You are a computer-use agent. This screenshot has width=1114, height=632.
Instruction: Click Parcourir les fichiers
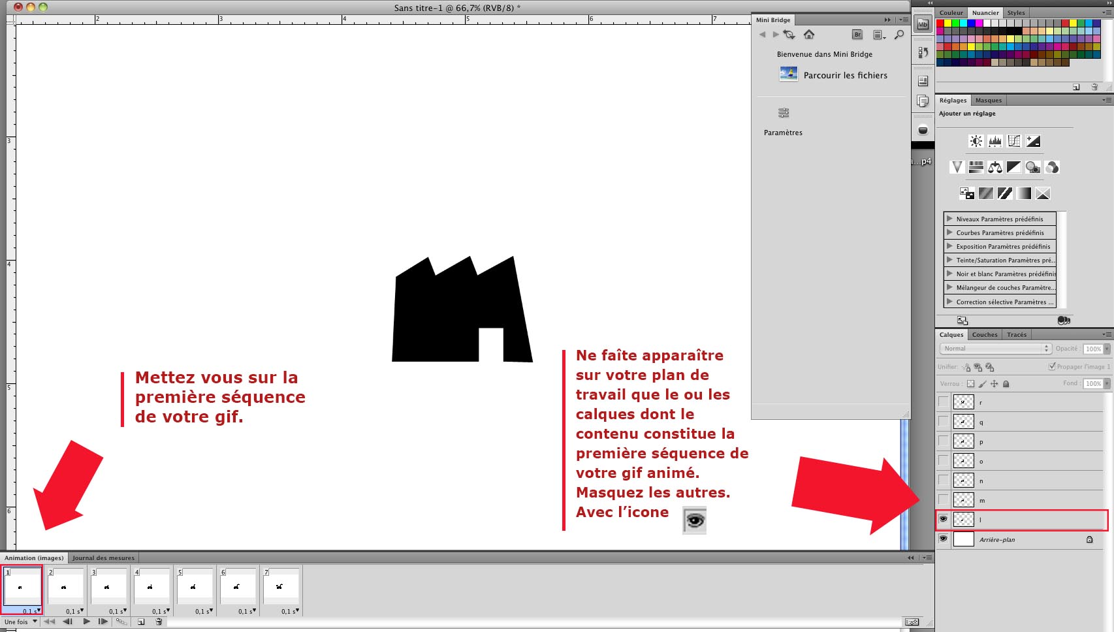(x=845, y=75)
